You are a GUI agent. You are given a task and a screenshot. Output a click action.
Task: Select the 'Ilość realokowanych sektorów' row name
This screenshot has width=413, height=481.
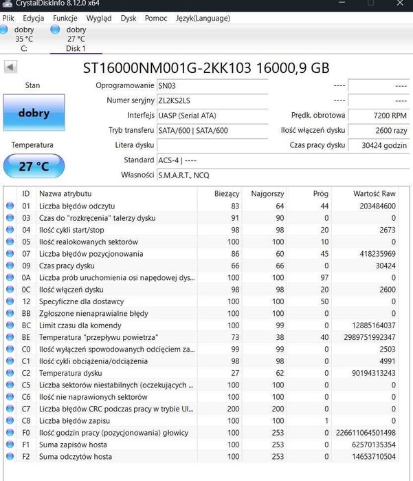89,242
